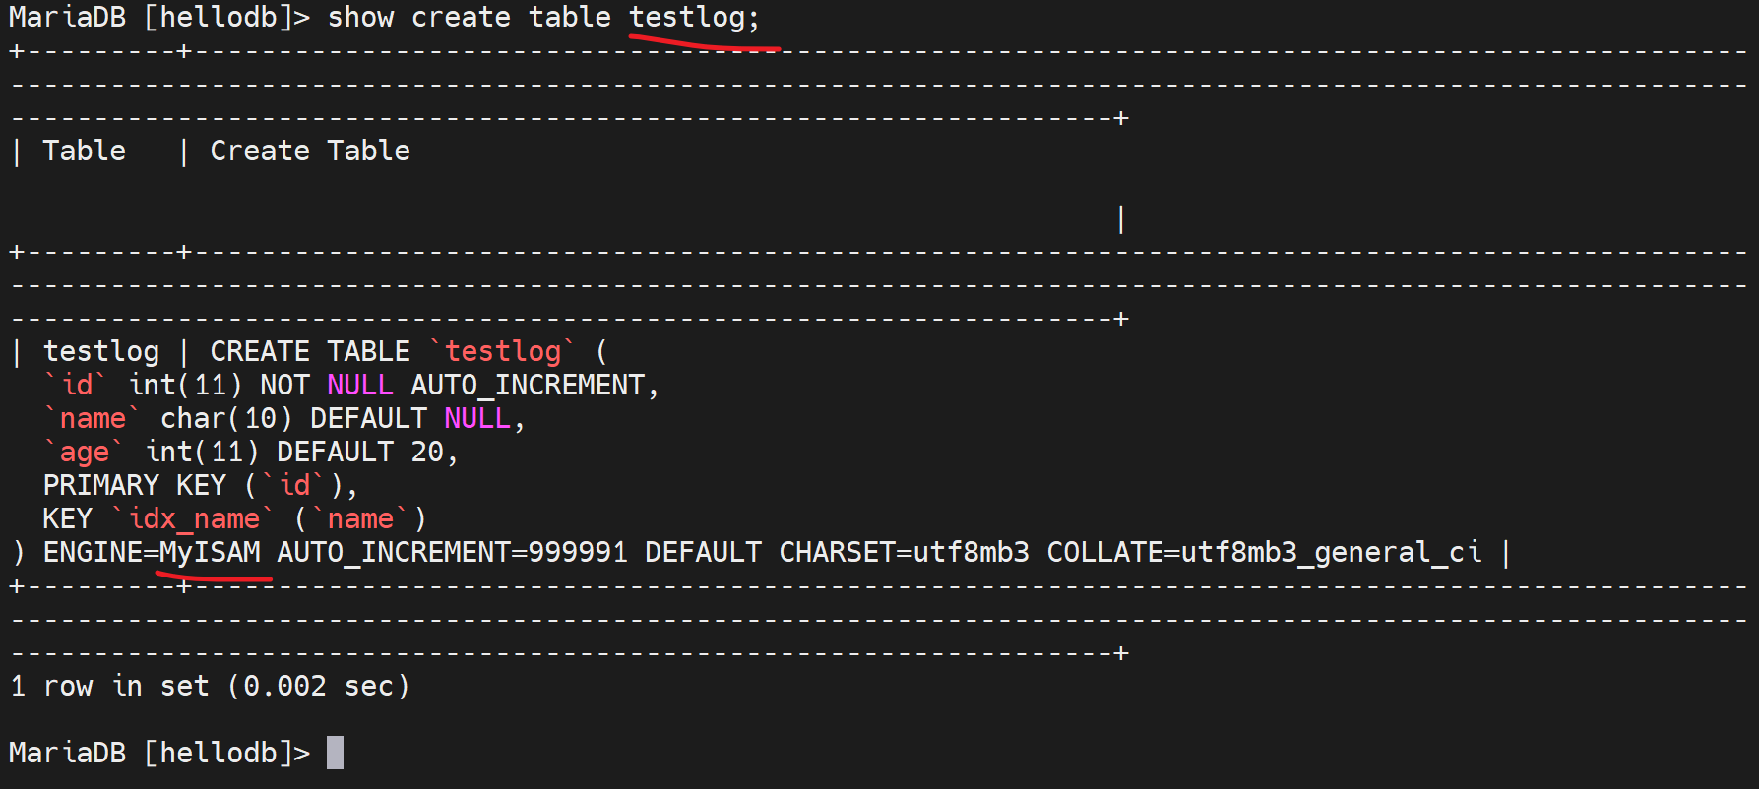
Task: Click the COLLATE=utf8mb3_general_ci text
Action: (1264, 552)
